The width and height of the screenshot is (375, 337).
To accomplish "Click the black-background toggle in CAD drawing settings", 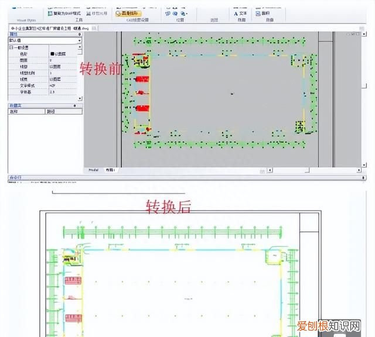I will click(128, 13).
